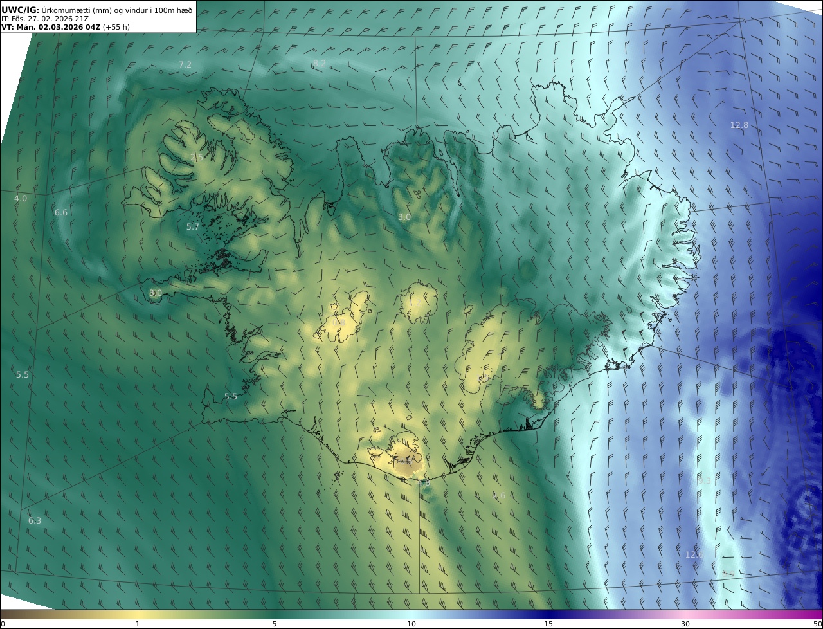
Task: Click the 2.5 value over the Westfjords
Action: [197, 158]
